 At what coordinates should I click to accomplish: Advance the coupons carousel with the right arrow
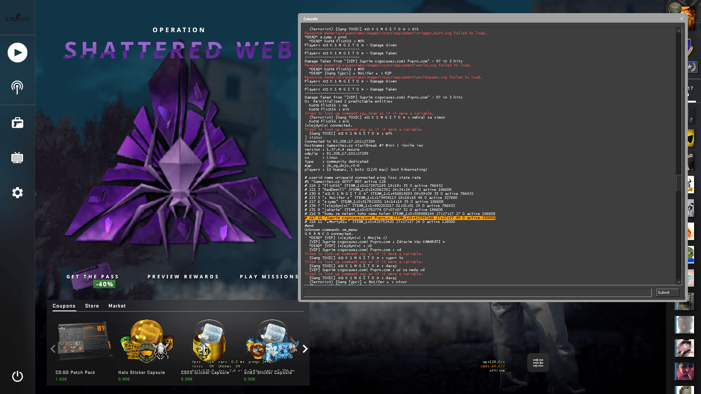tap(305, 349)
